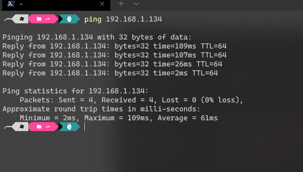
Task: Click the 'Pinging 192.168.1.134 with 32 bytes' line
Action: point(97,37)
